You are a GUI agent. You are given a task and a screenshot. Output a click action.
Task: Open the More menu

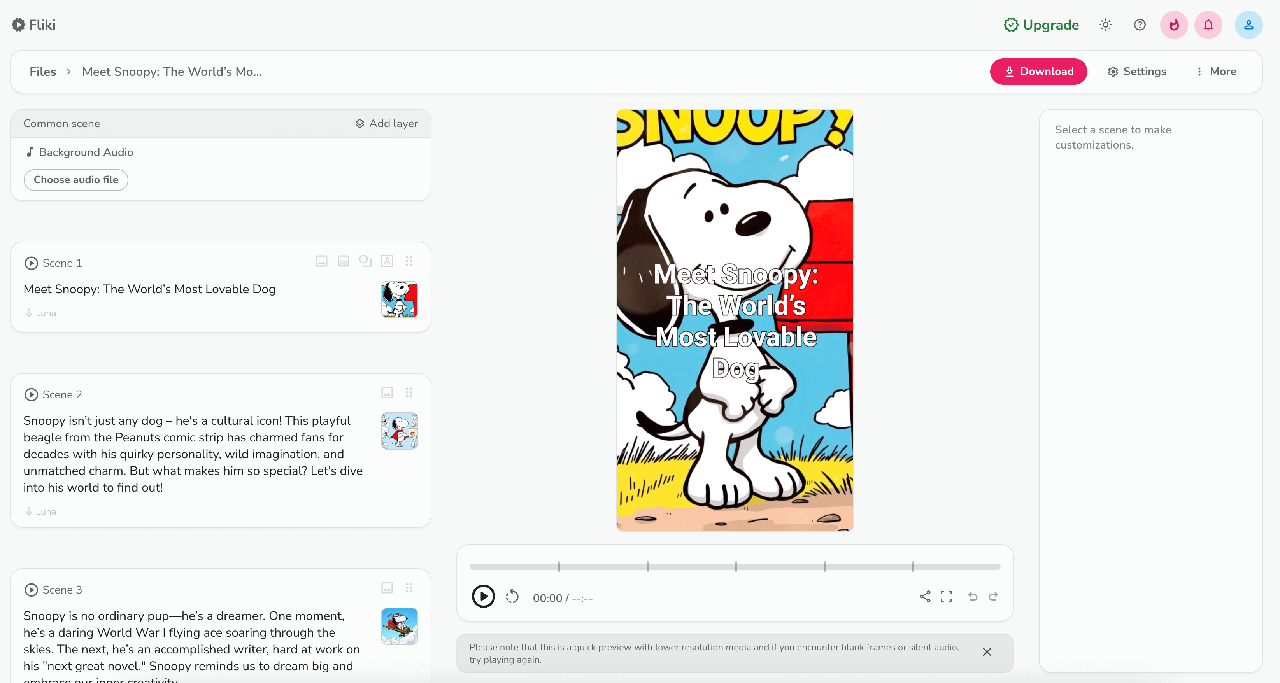1216,72
